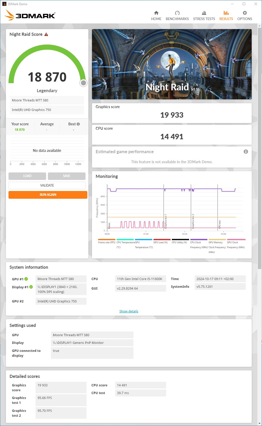
Task: Click the Graphics test 2 marker in chart
Action: coord(193,221)
